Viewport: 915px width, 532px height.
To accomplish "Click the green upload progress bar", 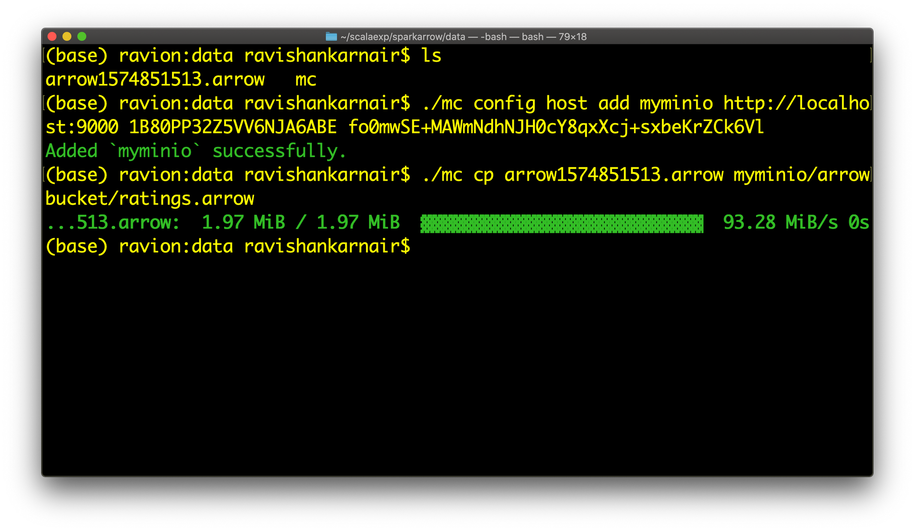I will tap(562, 223).
